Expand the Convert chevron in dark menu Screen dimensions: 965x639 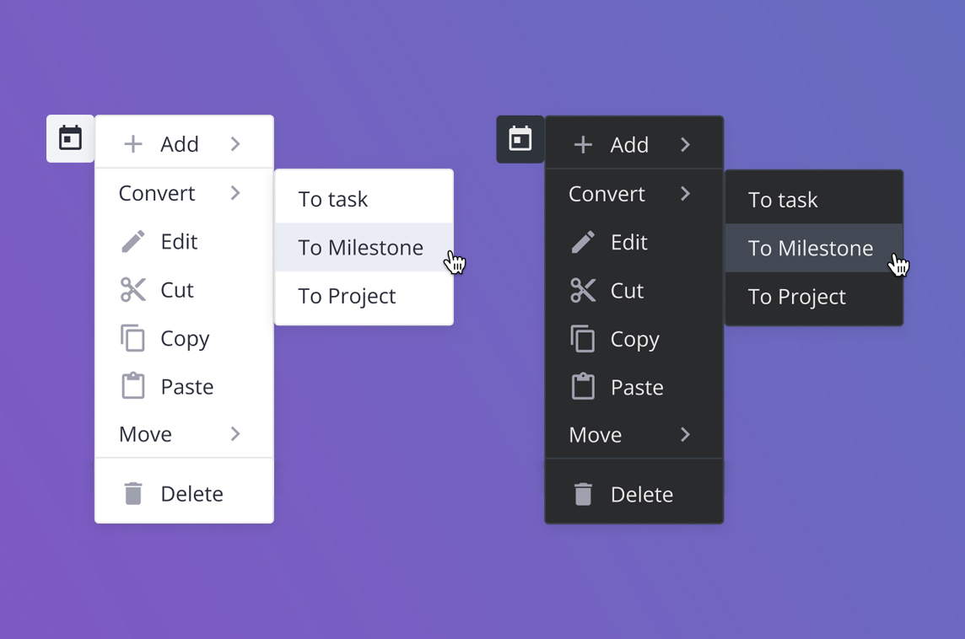(686, 194)
